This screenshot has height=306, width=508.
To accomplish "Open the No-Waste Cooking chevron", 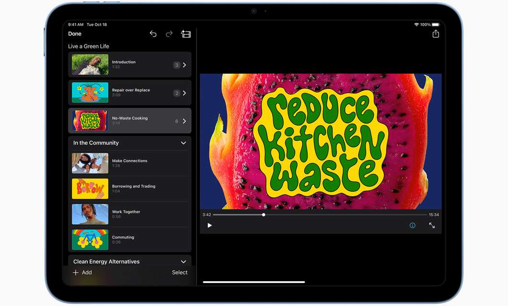I will (185, 121).
